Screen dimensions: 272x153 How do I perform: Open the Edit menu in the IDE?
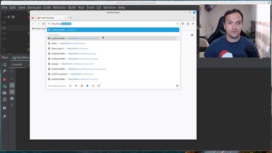tap(13, 8)
